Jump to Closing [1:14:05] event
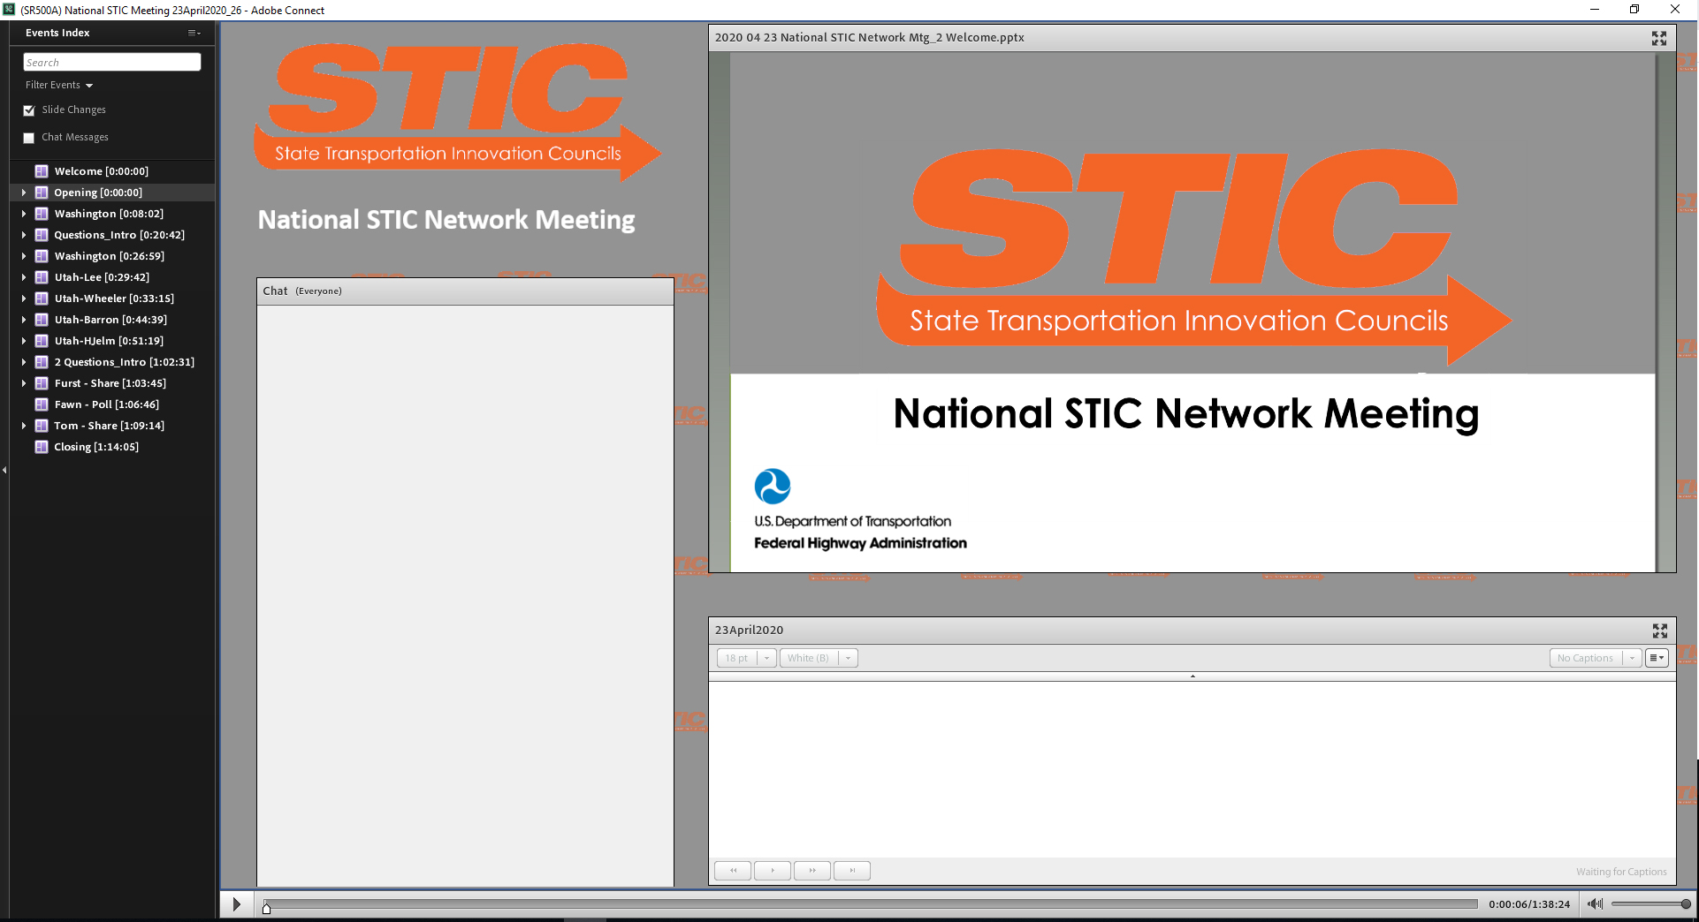 96,447
